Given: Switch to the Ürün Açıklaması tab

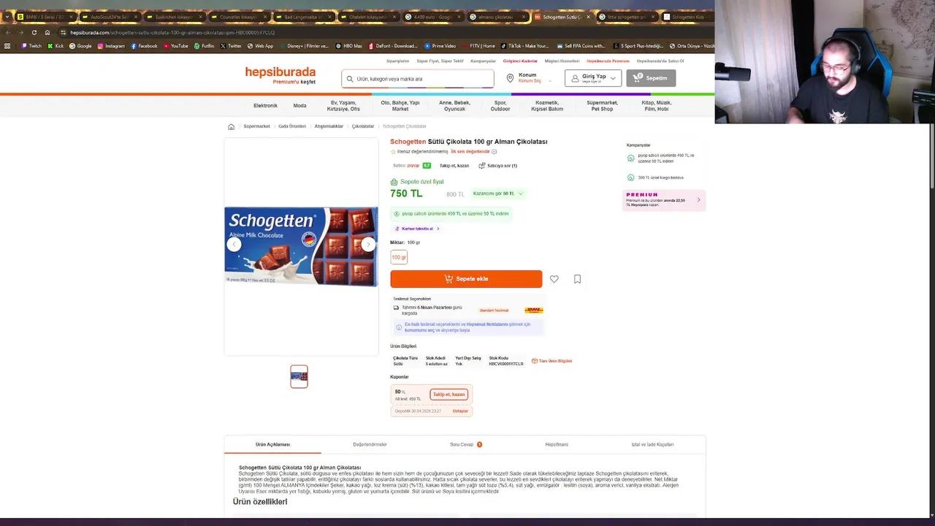Looking at the screenshot, I should click(272, 444).
